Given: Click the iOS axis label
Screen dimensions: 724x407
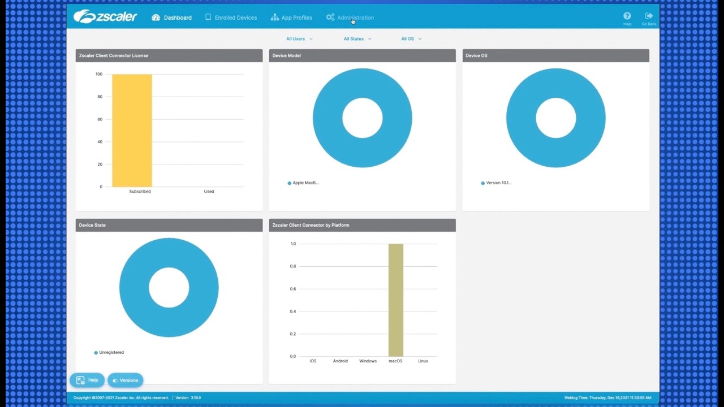Looking at the screenshot, I should 313,361.
